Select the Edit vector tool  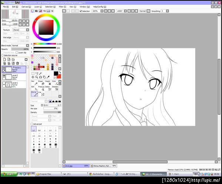pos(34,88)
